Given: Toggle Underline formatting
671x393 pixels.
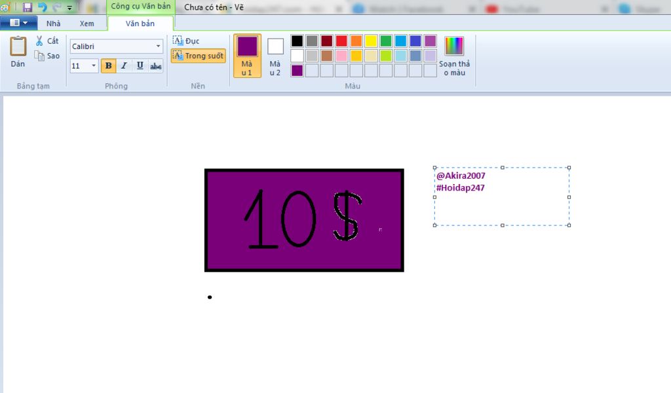Looking at the screenshot, I should (x=140, y=65).
